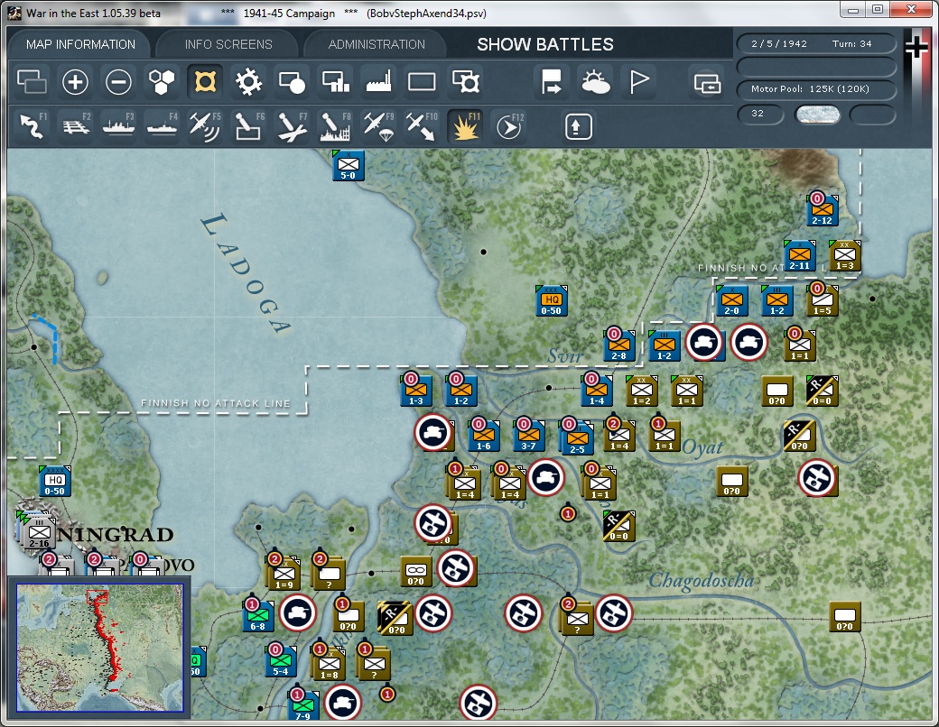The height and width of the screenshot is (727, 939).
Task: Open the ADMINISTRATION tab
Action: pos(377,44)
